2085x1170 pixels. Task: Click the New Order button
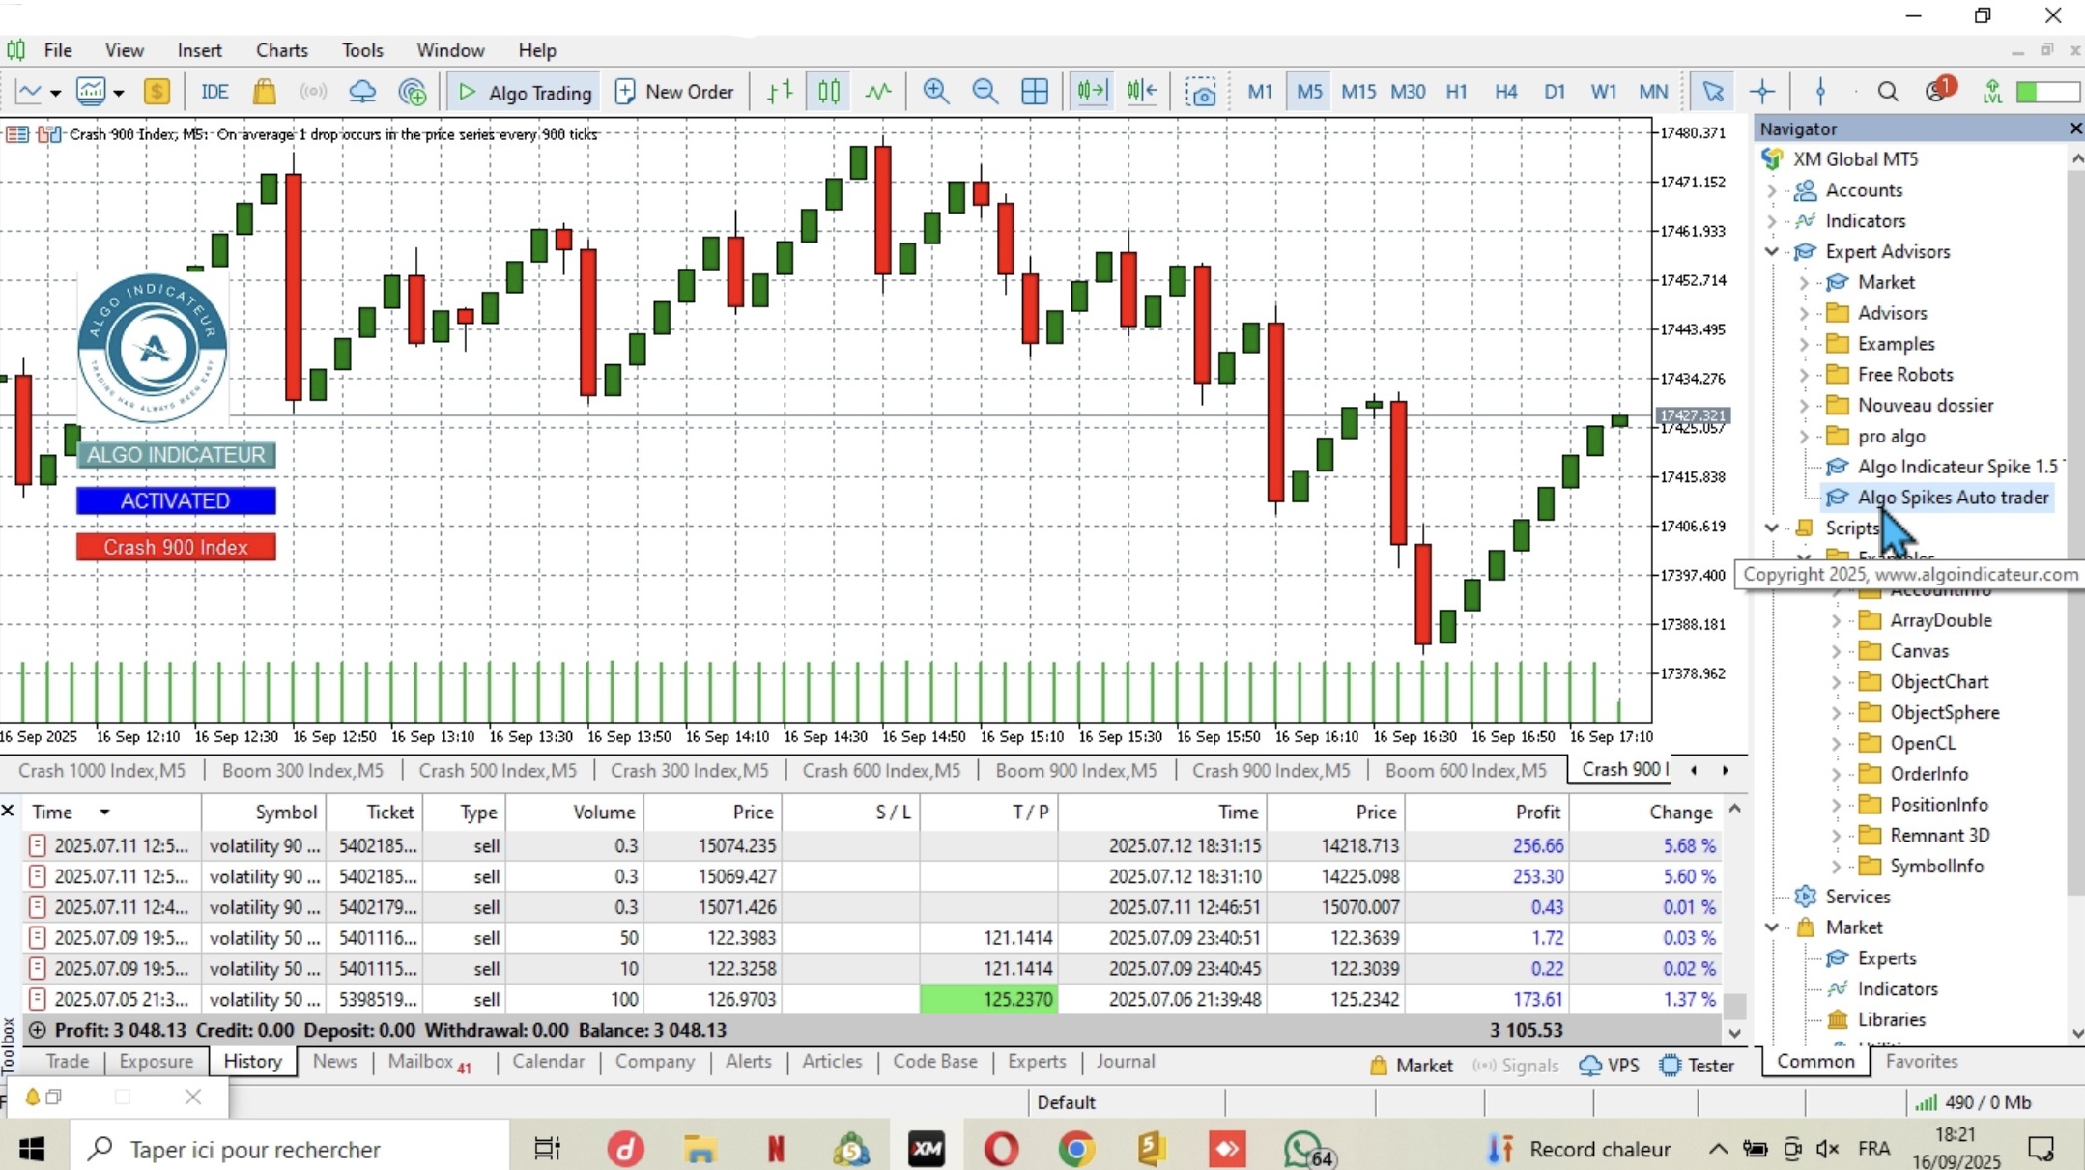(x=674, y=92)
